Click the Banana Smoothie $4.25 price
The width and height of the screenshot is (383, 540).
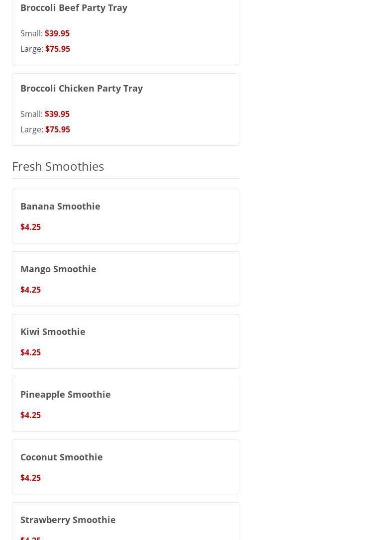pos(30,227)
